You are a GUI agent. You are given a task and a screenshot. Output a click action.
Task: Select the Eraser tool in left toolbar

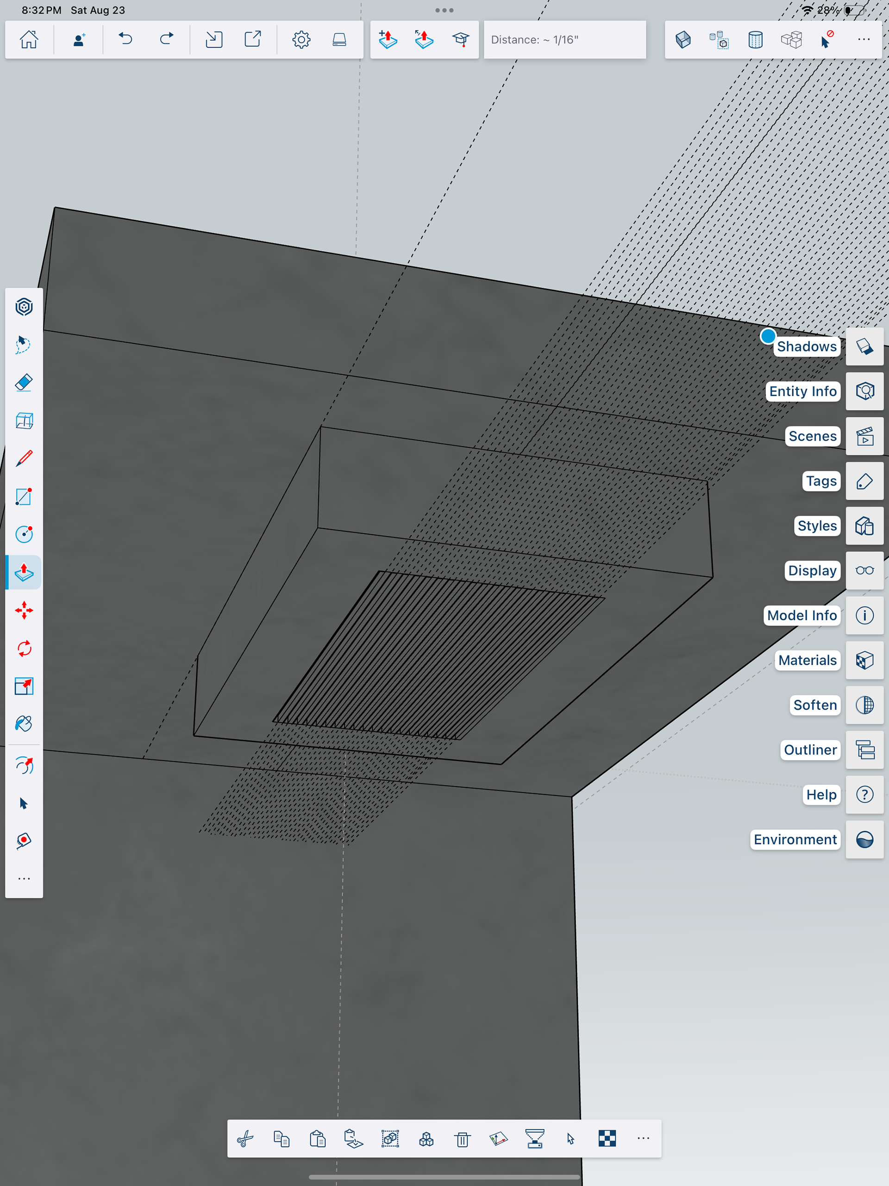[24, 383]
